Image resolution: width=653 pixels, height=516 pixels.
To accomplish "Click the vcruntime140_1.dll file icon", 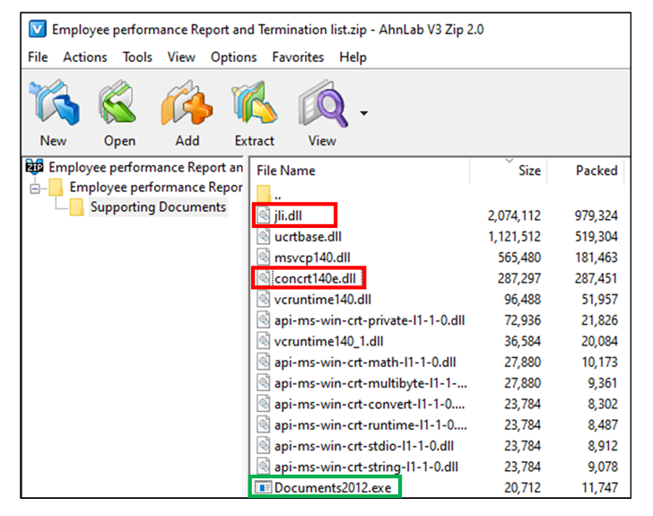I will [263, 340].
